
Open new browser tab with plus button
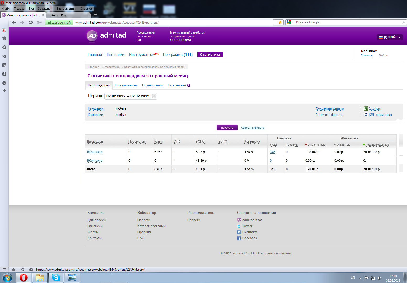click(95, 15)
